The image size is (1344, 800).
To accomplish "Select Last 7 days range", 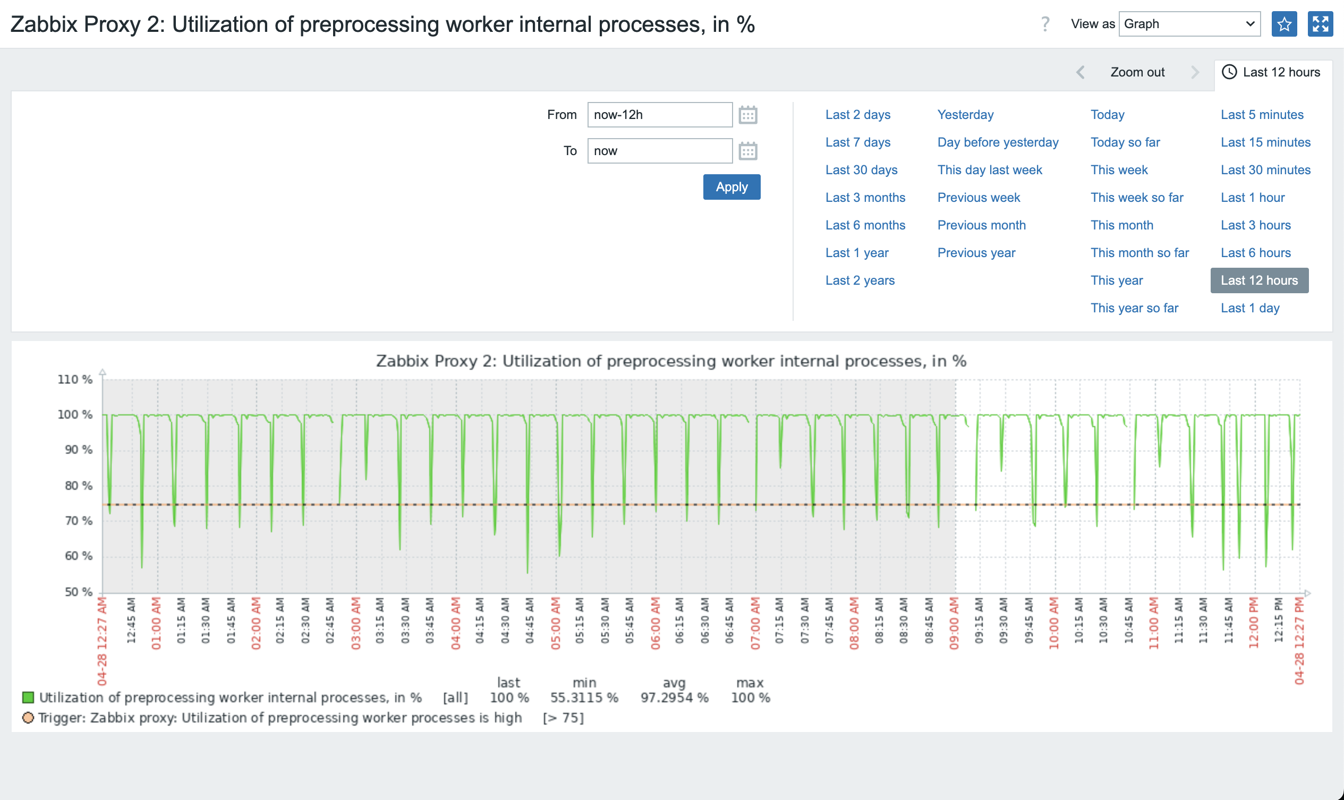I will [x=858, y=142].
